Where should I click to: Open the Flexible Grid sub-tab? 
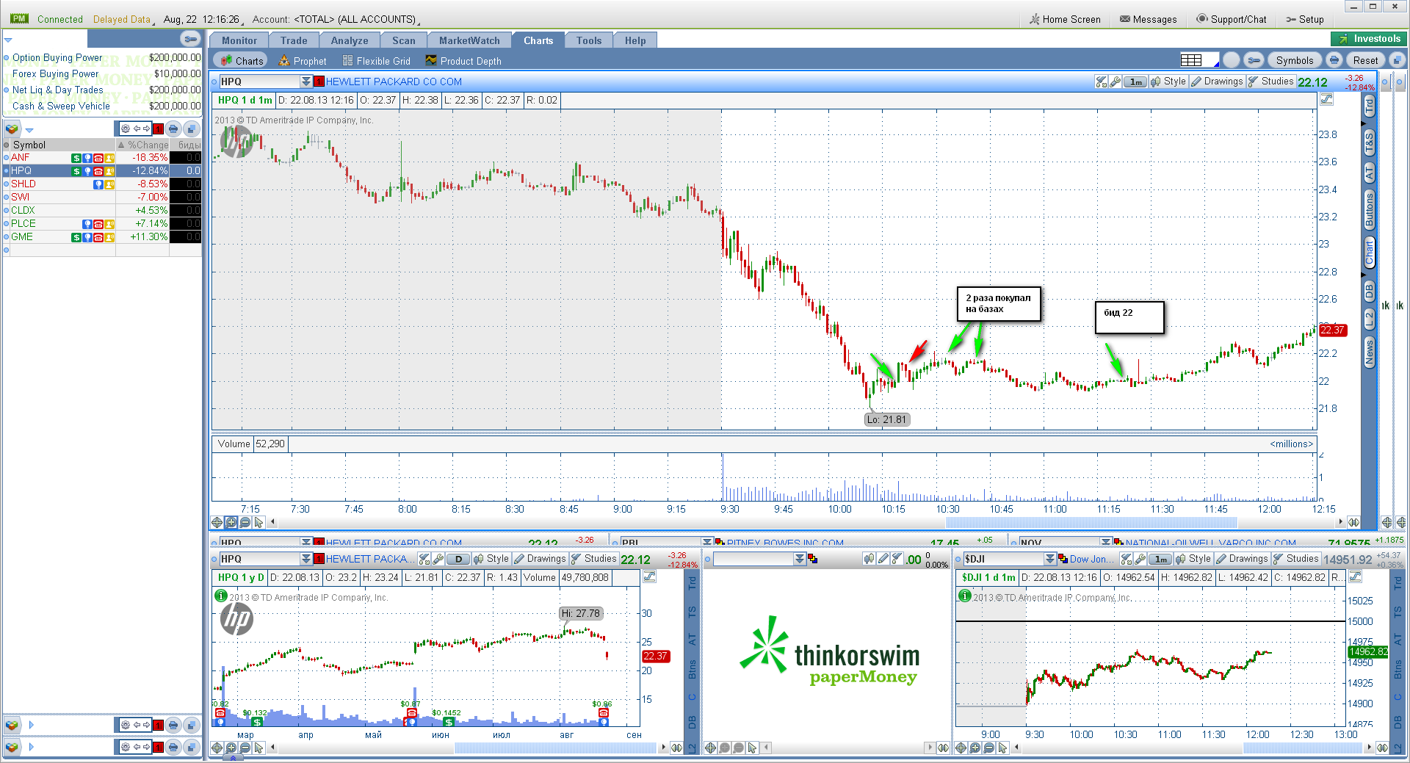376,61
